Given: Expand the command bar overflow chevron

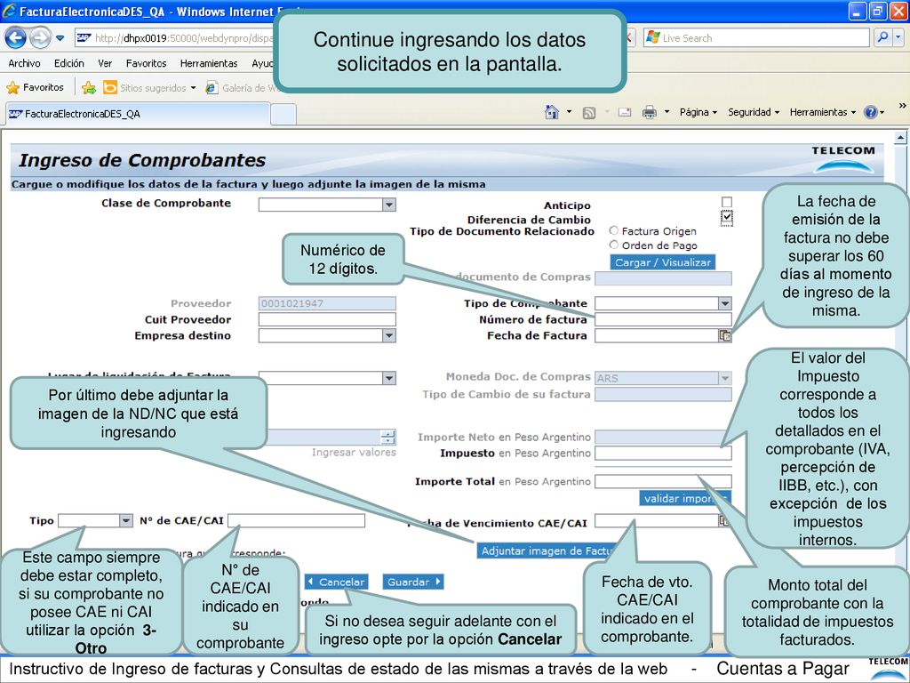Looking at the screenshot, I should [902, 106].
